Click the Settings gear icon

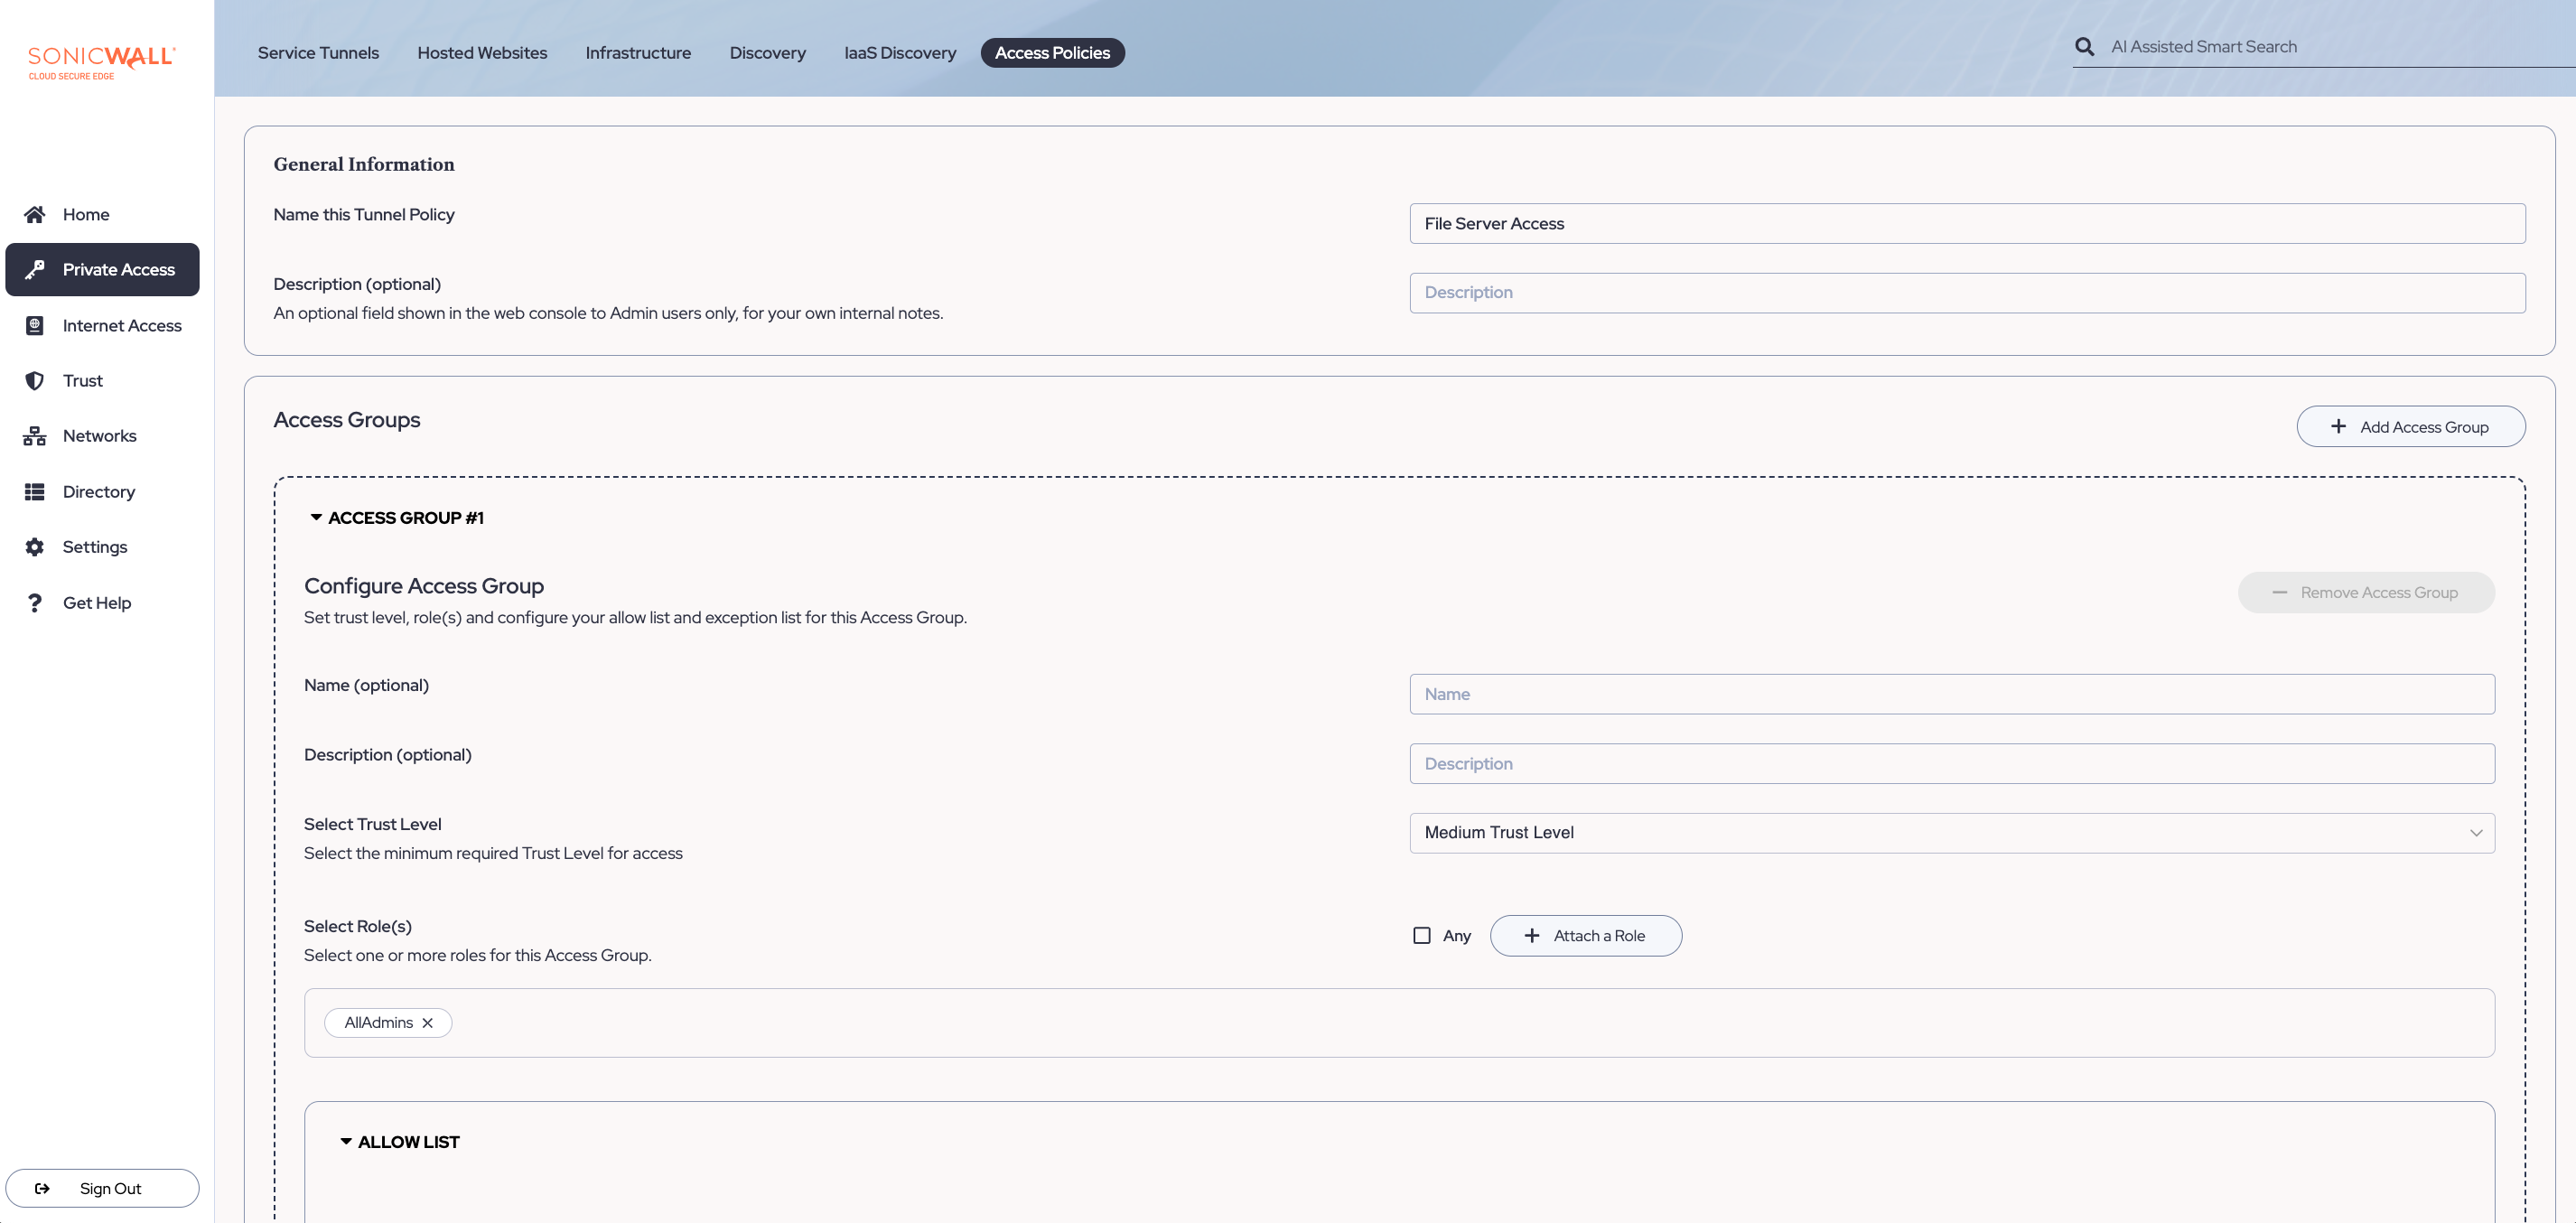coord(35,547)
